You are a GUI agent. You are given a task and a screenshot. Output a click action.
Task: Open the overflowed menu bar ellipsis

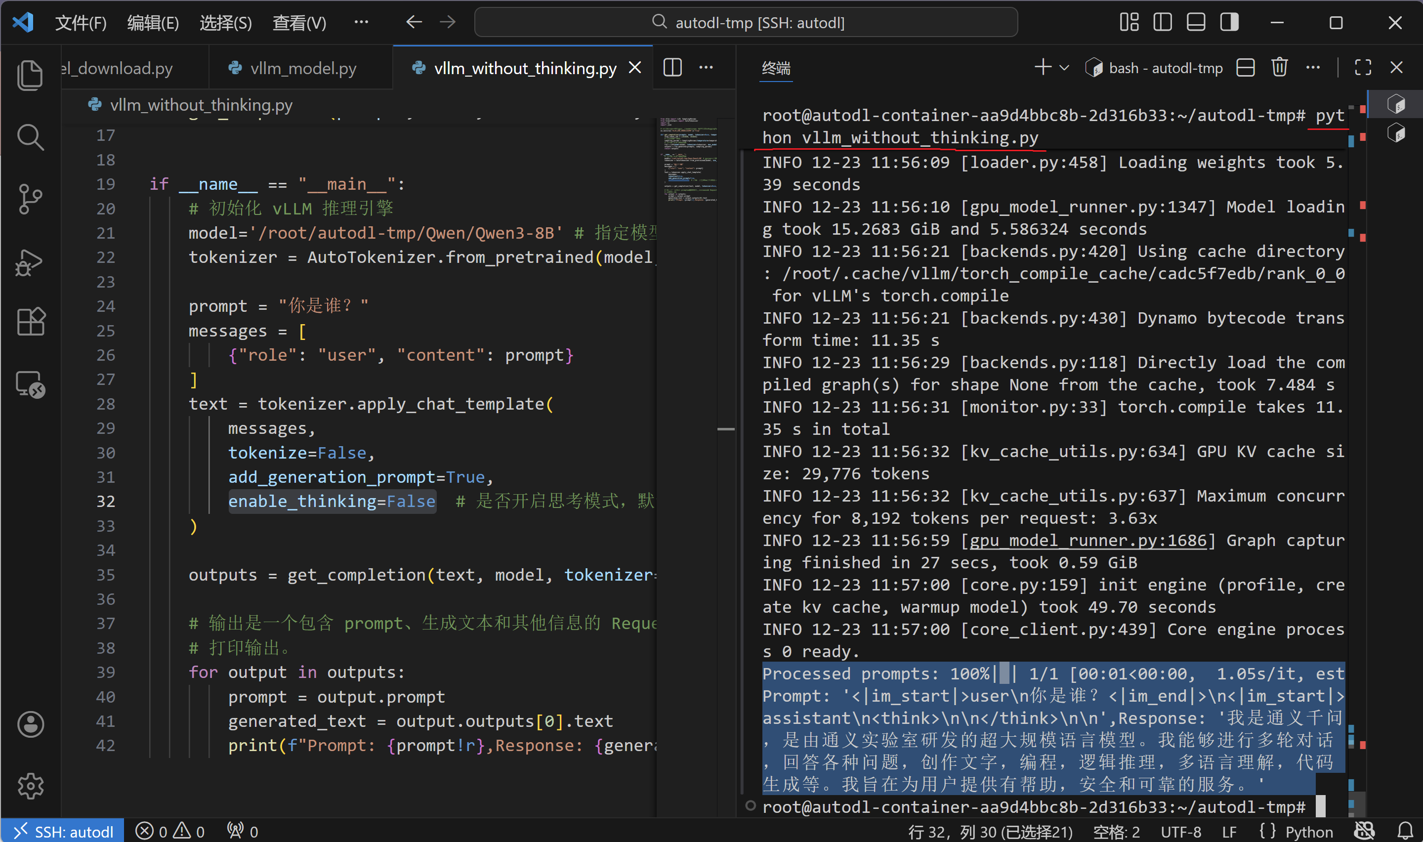tap(361, 23)
